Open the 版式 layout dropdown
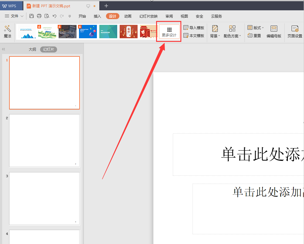 tap(255, 28)
